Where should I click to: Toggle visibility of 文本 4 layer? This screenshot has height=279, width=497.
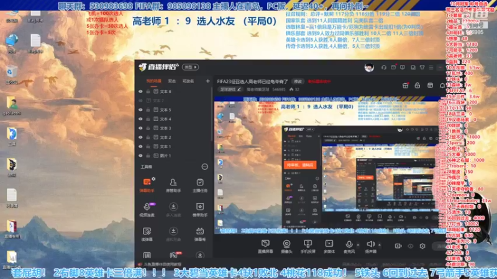point(140,119)
